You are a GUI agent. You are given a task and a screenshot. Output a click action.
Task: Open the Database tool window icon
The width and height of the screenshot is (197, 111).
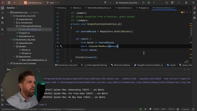(x=195, y=18)
